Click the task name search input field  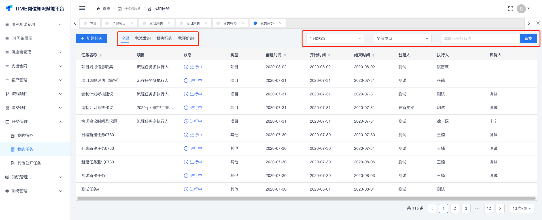(480, 39)
